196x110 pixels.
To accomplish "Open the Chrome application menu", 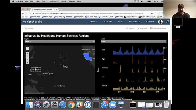I will (20, 1).
